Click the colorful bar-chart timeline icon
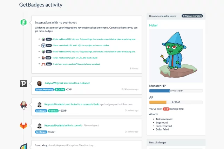Screen dimensions: 224x149 point(24,146)
